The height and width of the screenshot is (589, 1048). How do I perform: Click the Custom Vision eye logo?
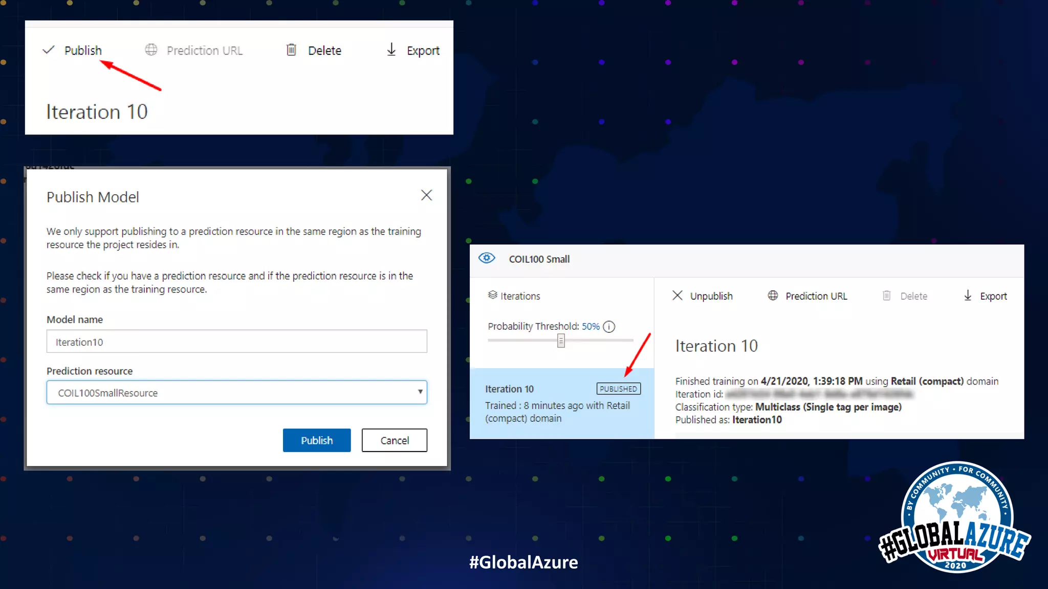487,258
